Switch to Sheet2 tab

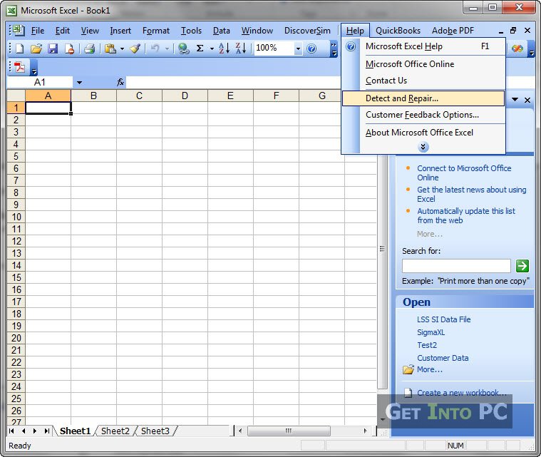point(115,431)
